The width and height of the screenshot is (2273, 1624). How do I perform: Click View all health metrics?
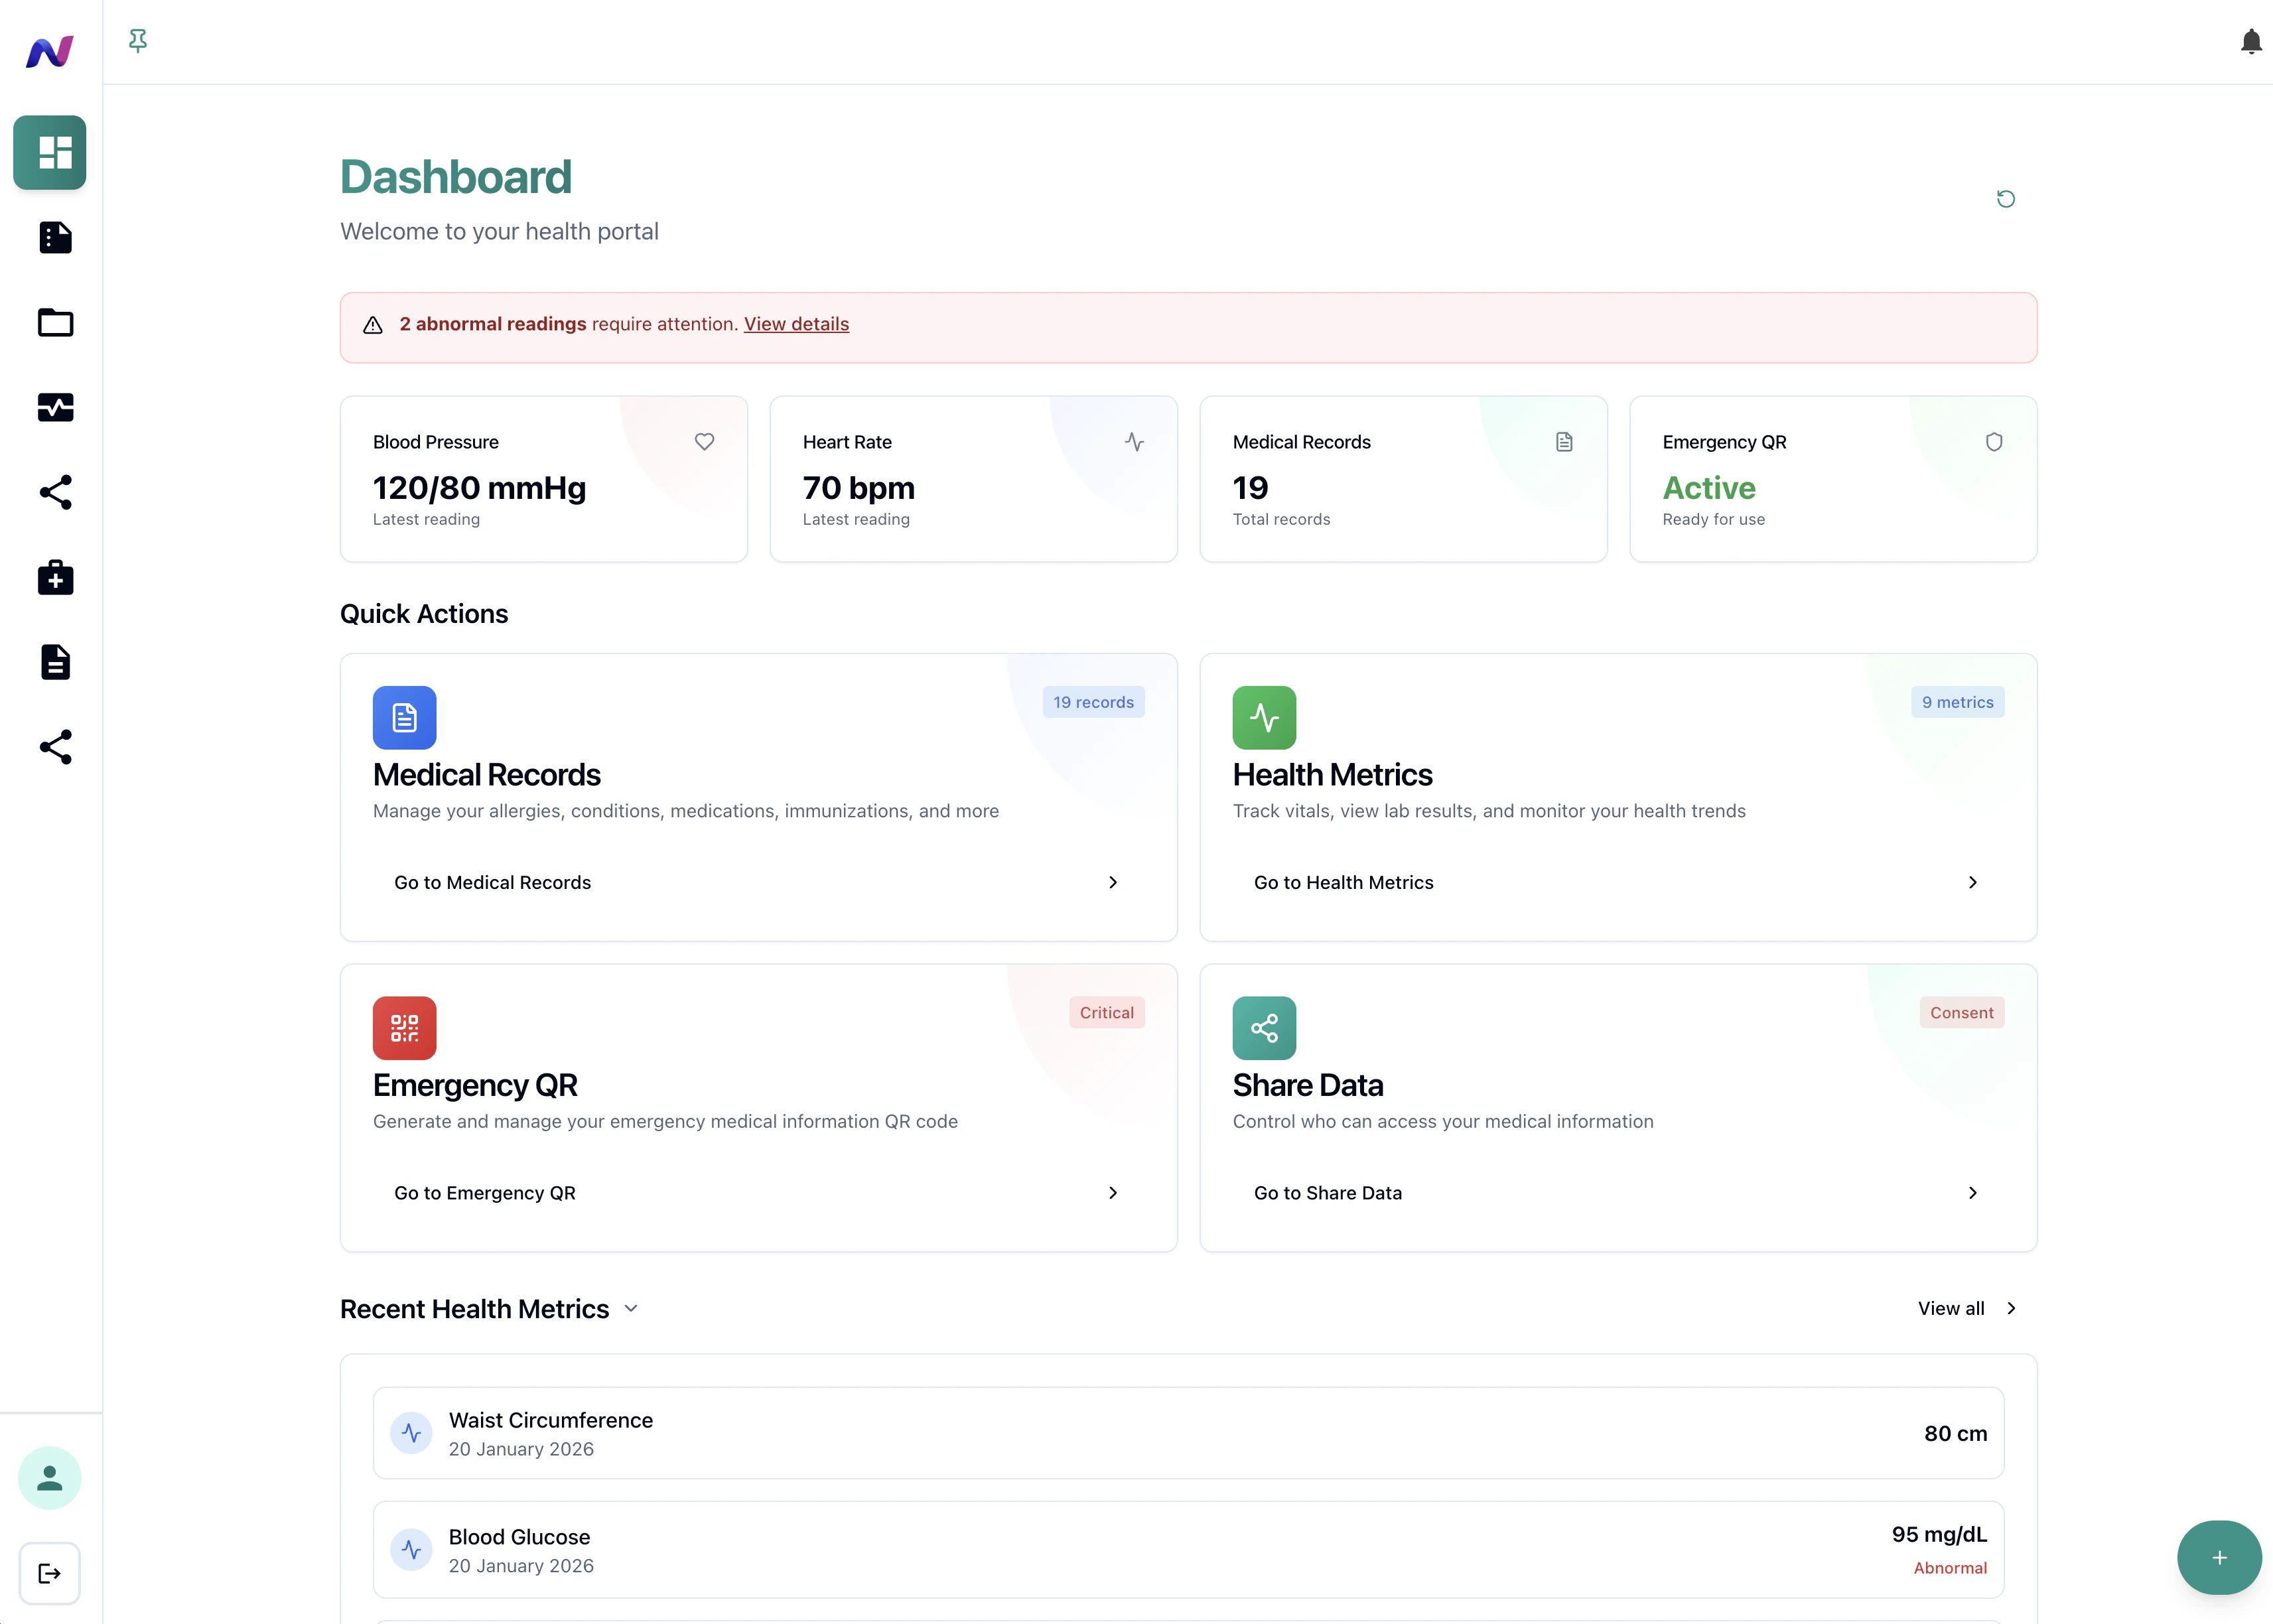tap(1967, 1308)
